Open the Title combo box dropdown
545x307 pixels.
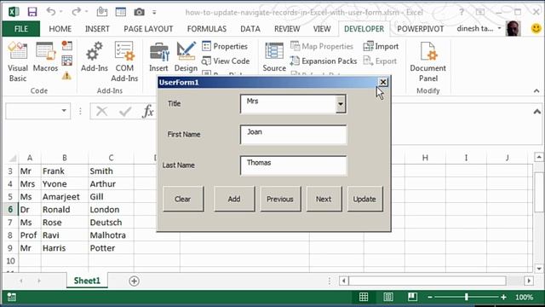341,104
